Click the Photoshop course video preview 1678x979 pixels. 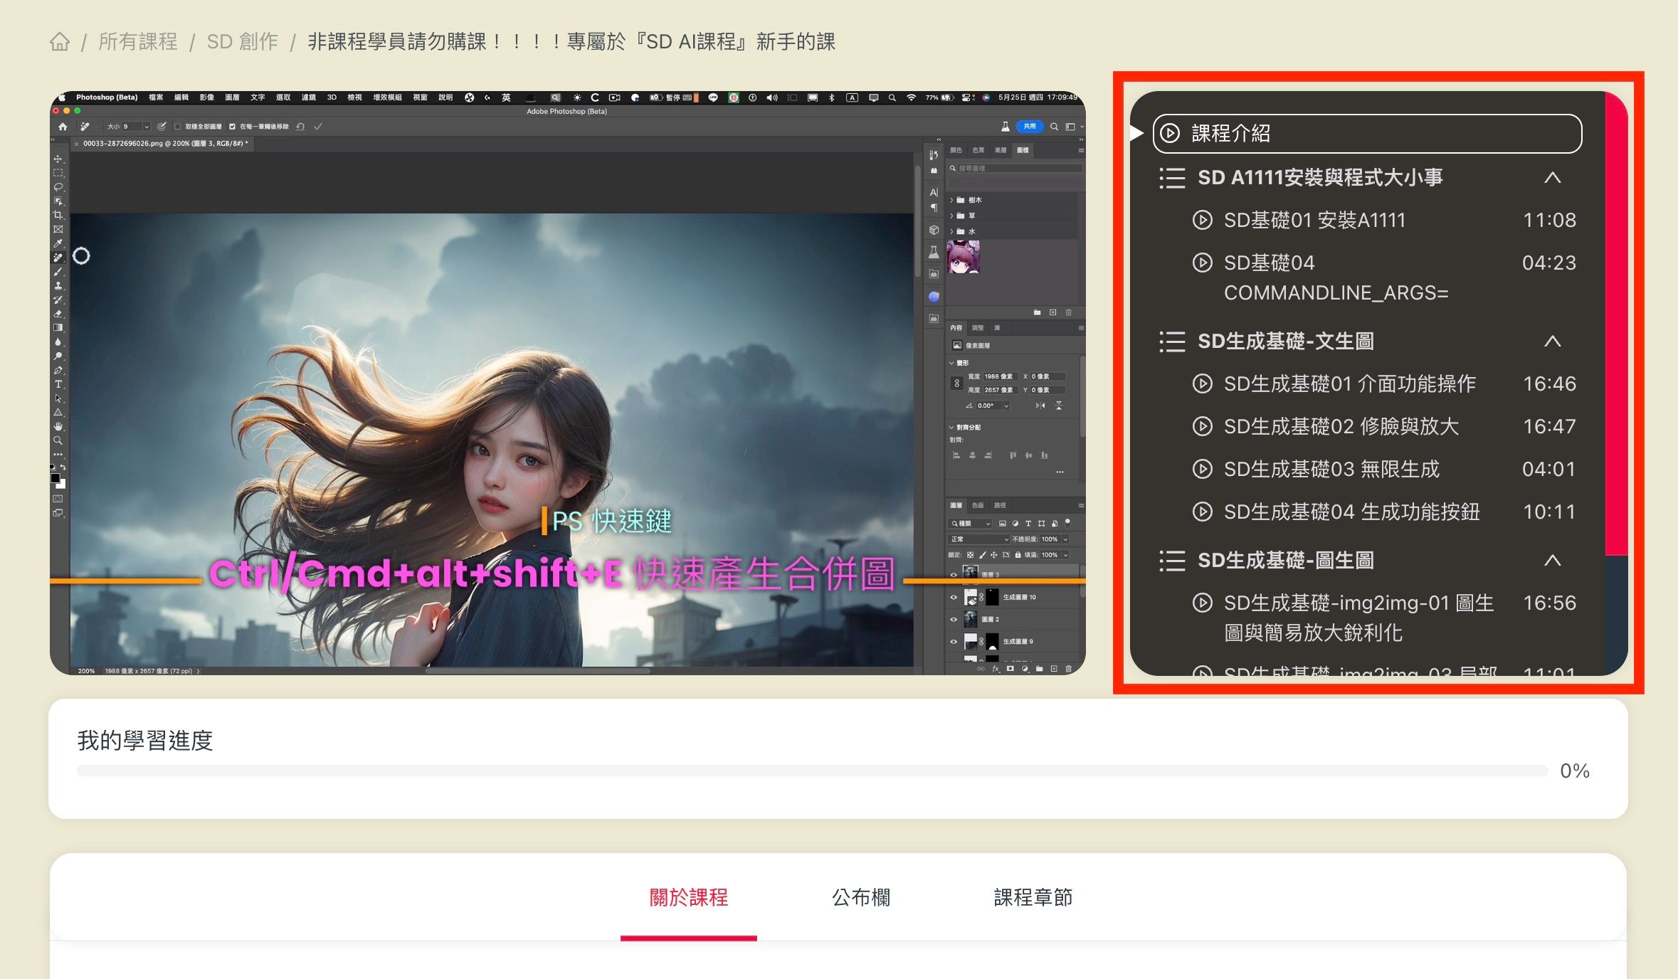pyautogui.click(x=567, y=383)
